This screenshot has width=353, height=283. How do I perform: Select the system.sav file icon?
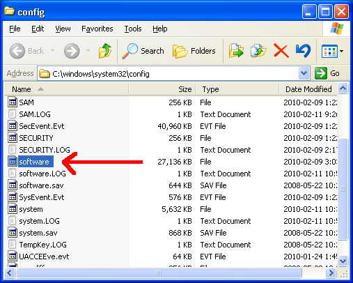pos(13,232)
